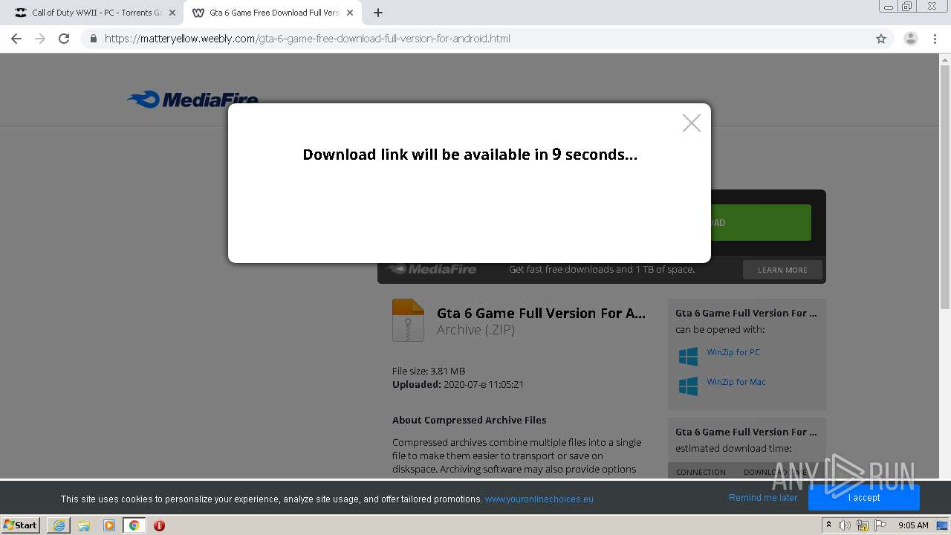Click Remind me later
Screen dimensions: 951x535
[x=763, y=498]
